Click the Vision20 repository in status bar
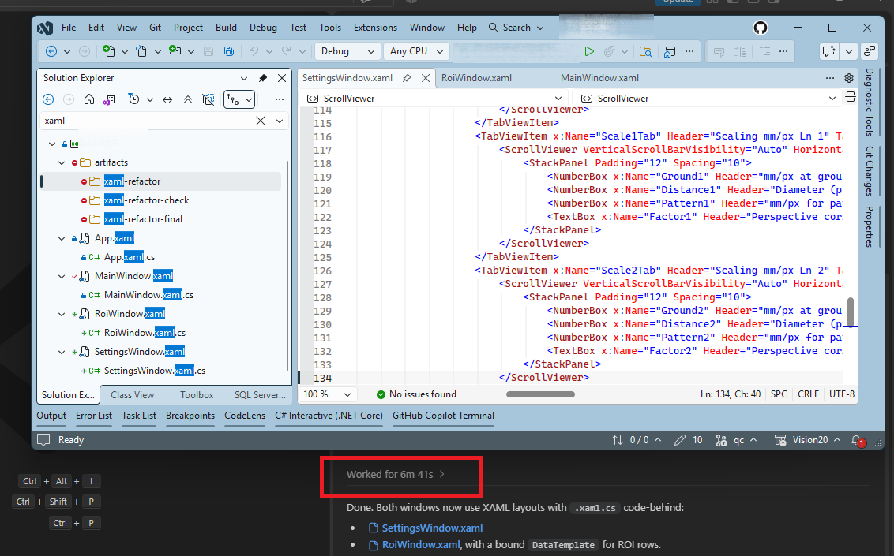Image resolution: width=894 pixels, height=556 pixels. 807,440
